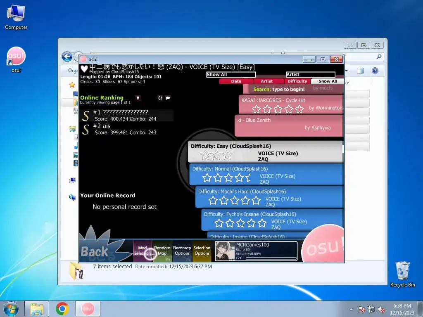Open Mod Selection

pyautogui.click(x=143, y=251)
